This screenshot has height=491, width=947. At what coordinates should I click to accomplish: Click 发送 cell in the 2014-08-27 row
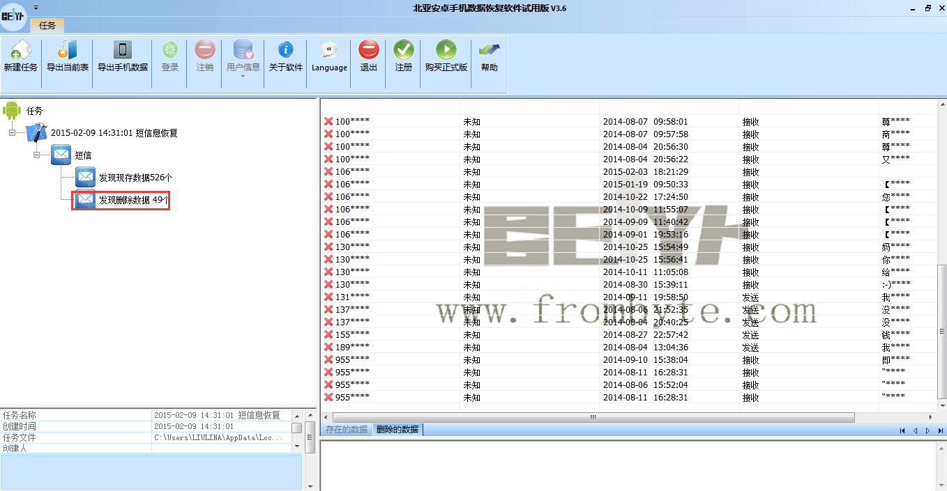(750, 335)
